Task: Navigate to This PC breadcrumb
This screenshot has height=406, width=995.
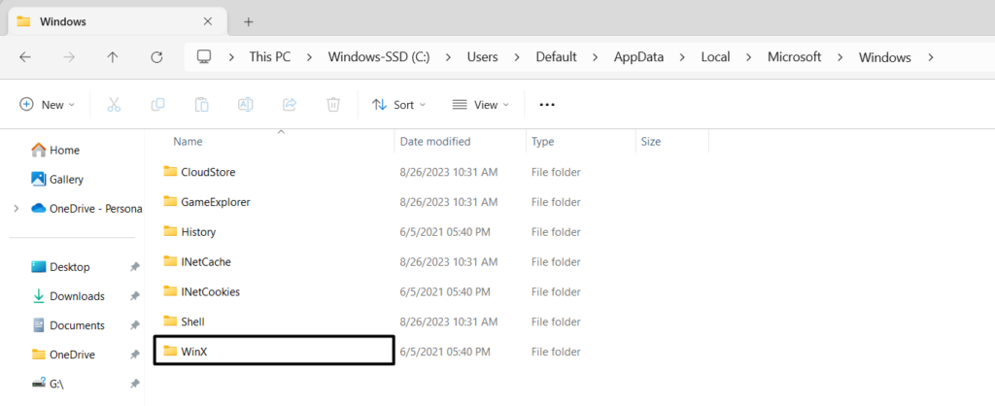Action: 270,57
